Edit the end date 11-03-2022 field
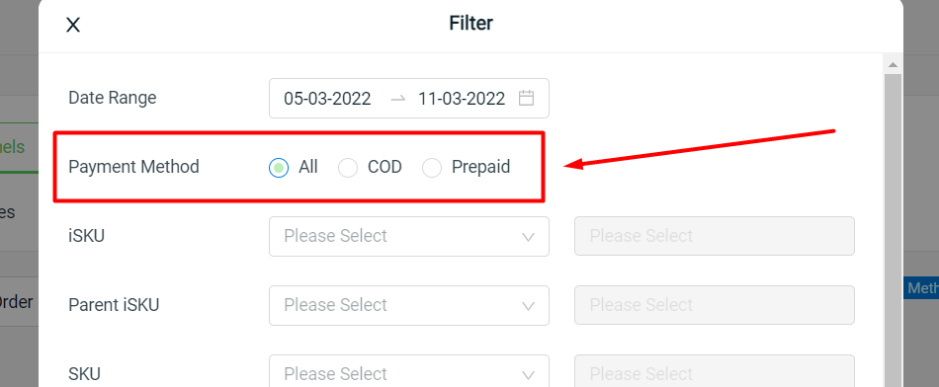Image resolution: width=939 pixels, height=387 pixels. [x=462, y=98]
